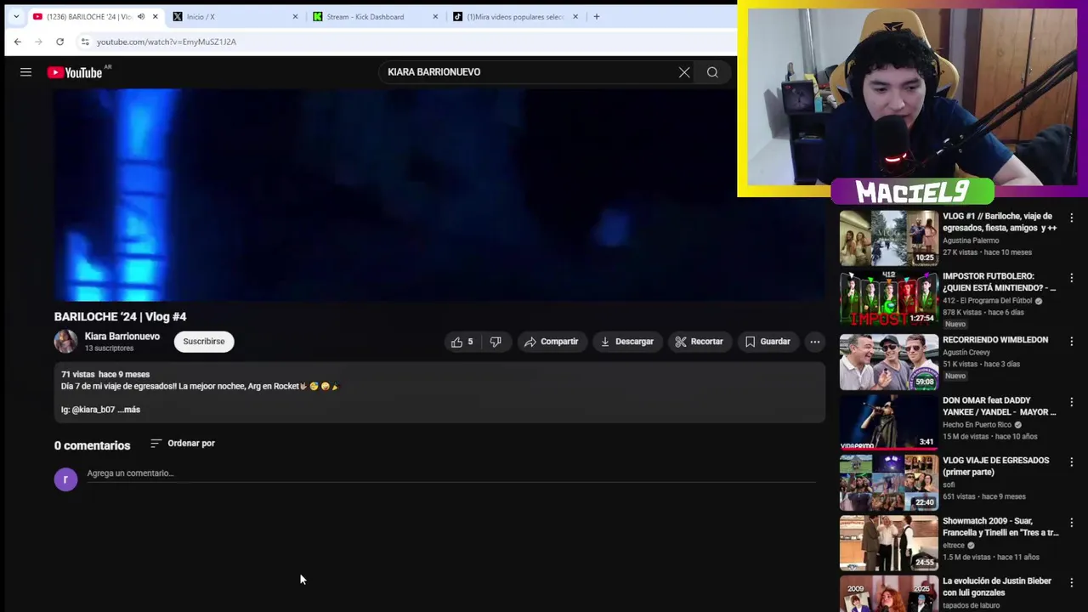Open options for Justin Bieber evolution video
The height and width of the screenshot is (612, 1088).
pyautogui.click(x=1071, y=582)
